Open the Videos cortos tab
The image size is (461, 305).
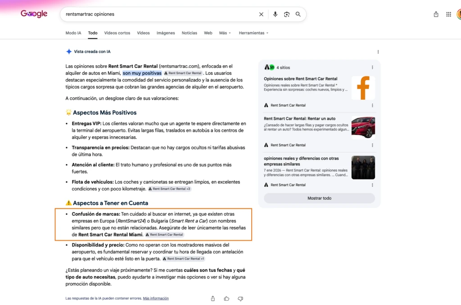(117, 33)
